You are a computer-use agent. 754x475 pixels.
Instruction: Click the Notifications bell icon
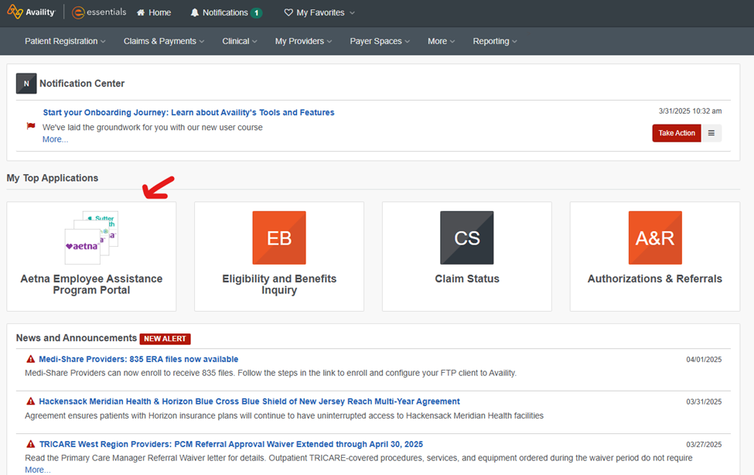pyautogui.click(x=195, y=13)
